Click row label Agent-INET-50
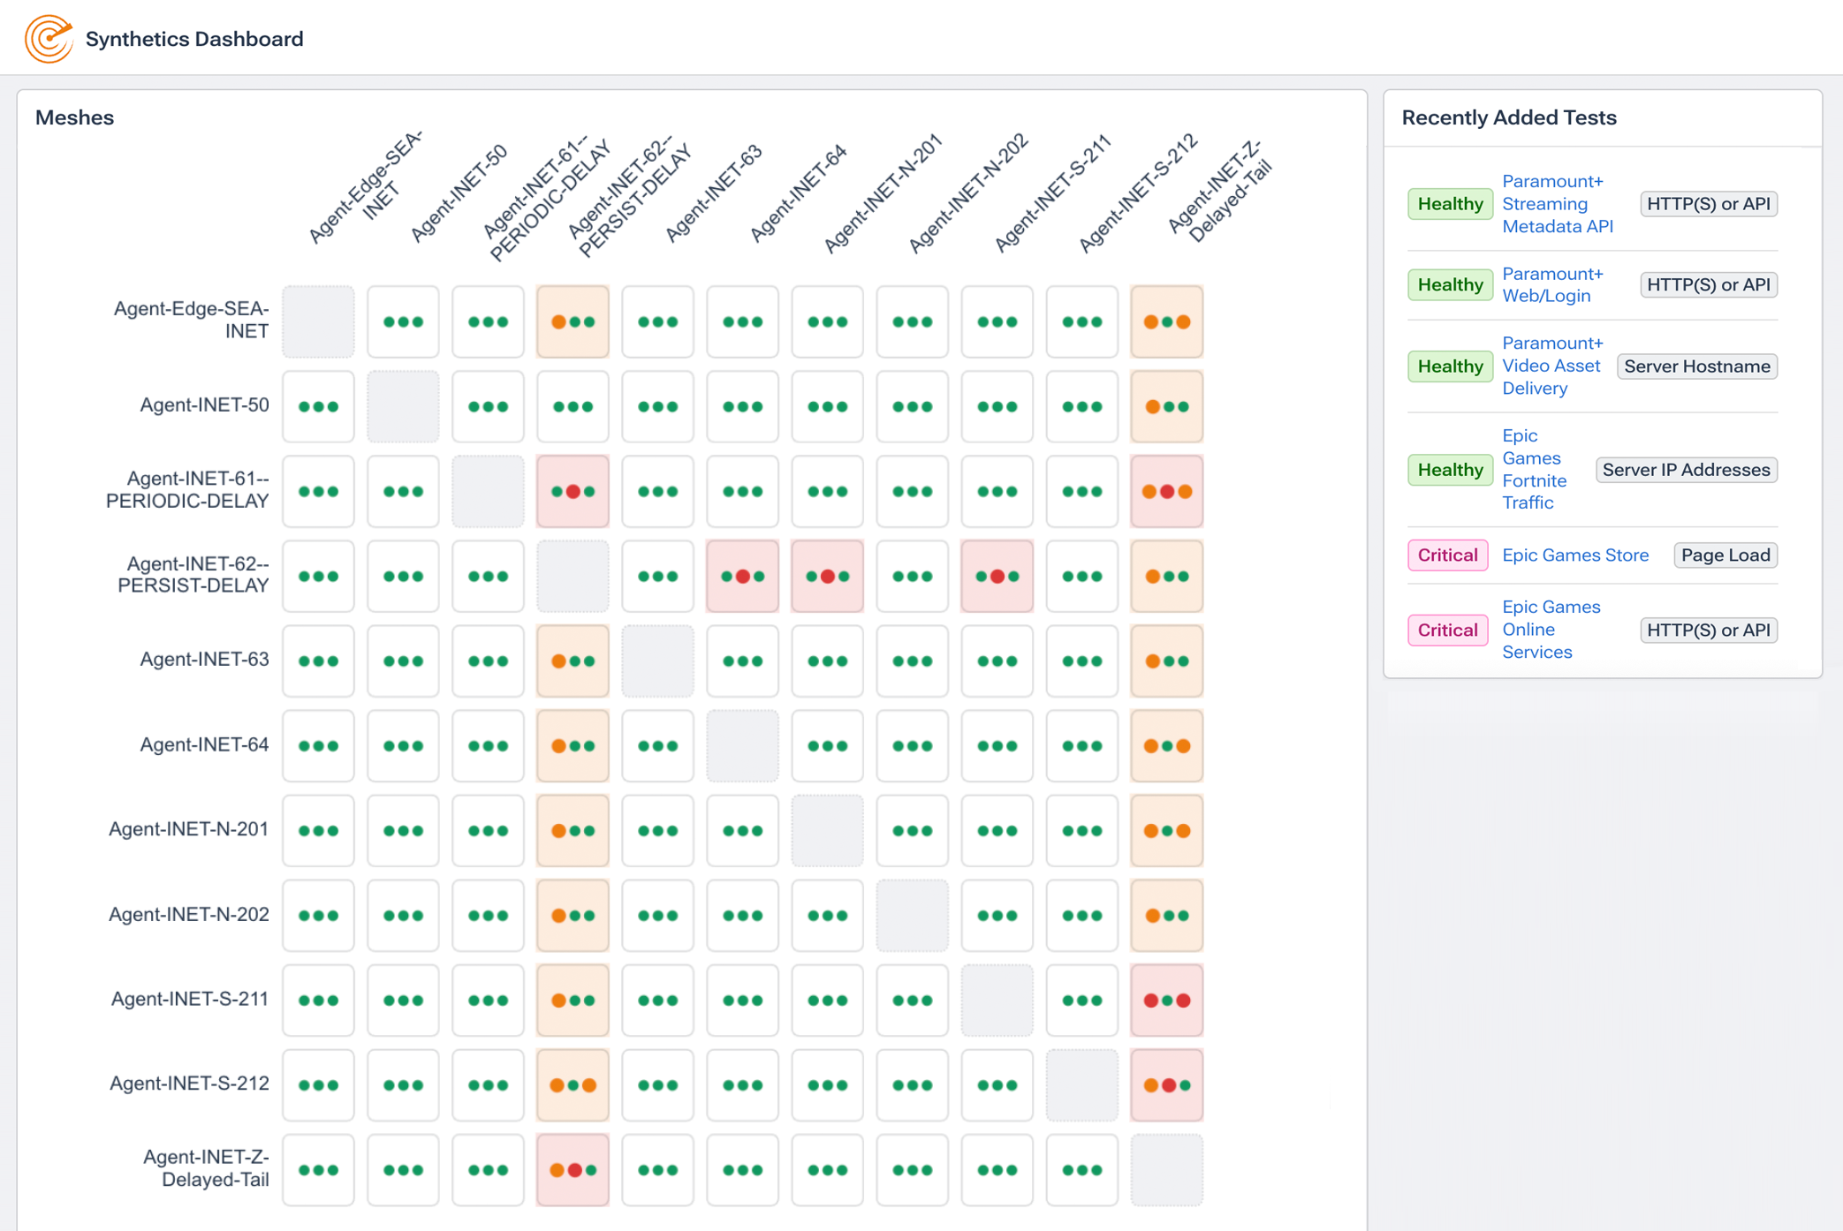1843x1231 pixels. click(204, 404)
